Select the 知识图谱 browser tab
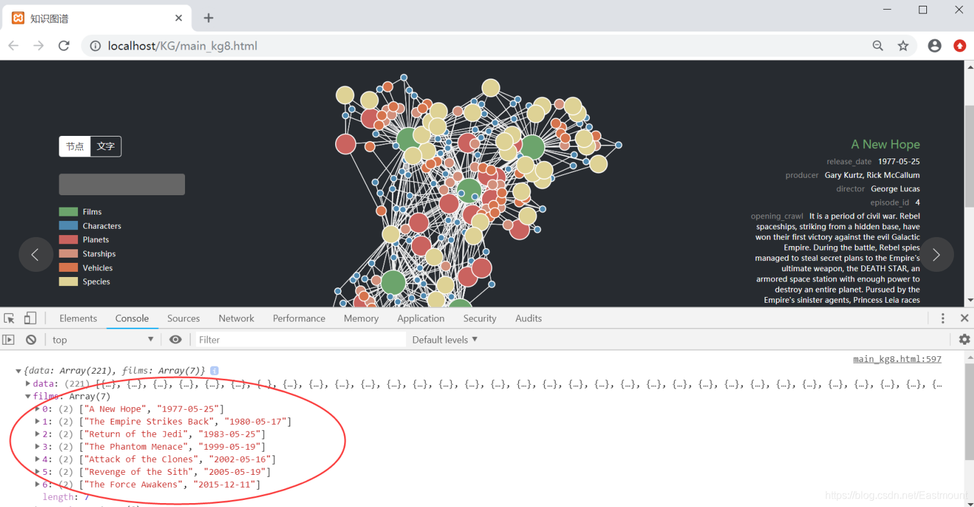This screenshot has width=974, height=507. click(97, 18)
